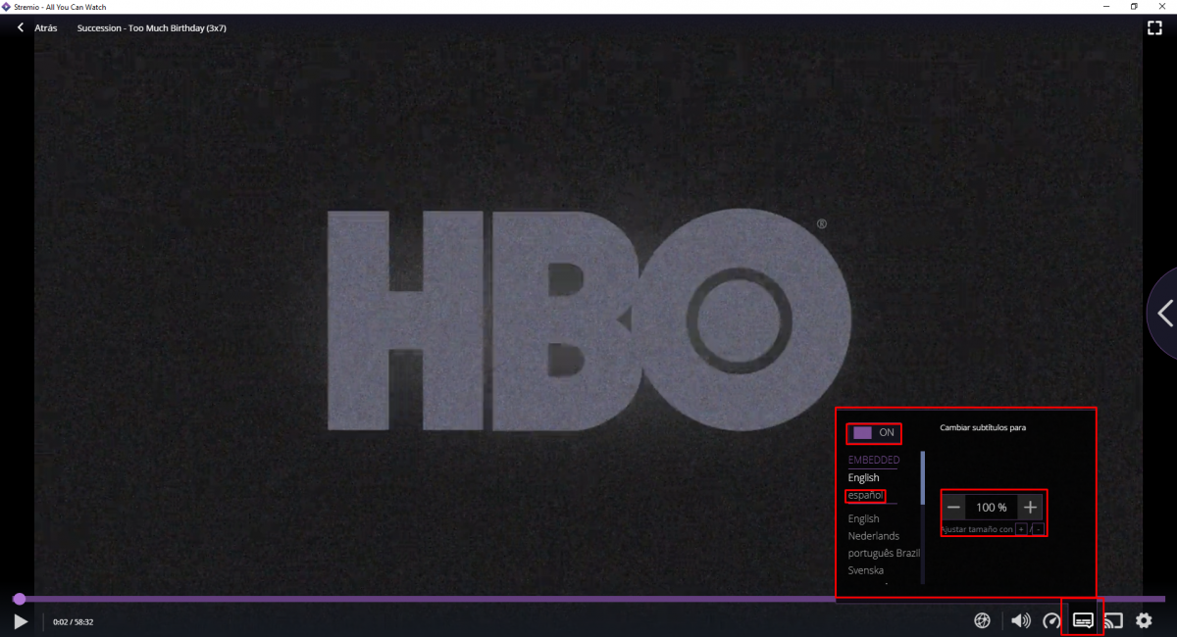Enter fullscreen with the corner icon
This screenshot has width=1177, height=637.
coord(1154,27)
